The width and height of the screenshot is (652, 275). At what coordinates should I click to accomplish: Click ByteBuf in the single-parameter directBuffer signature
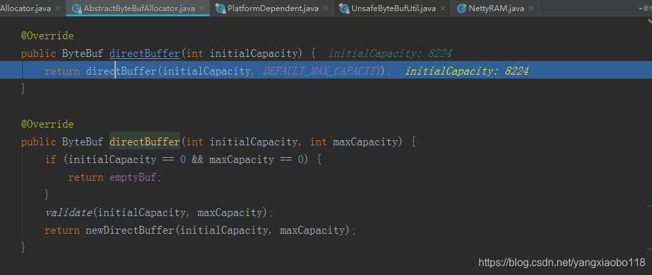coord(82,54)
